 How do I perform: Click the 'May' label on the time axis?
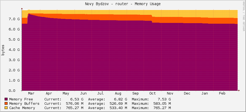(66, 93)
